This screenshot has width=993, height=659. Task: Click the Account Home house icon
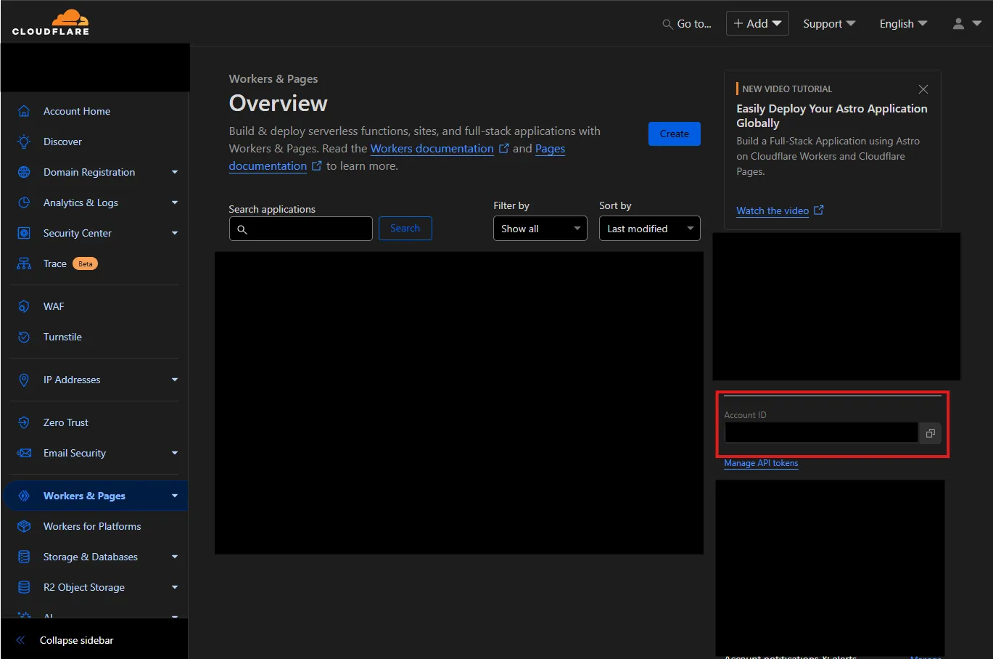click(x=24, y=111)
